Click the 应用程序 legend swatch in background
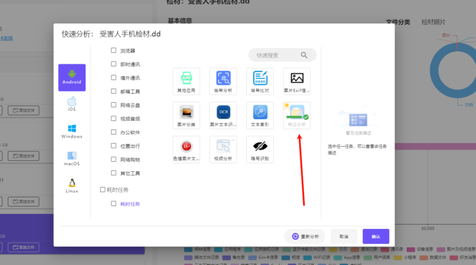 coord(218,250)
